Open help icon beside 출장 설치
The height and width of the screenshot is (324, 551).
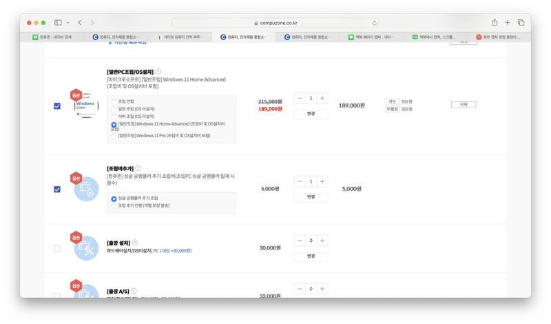click(135, 243)
